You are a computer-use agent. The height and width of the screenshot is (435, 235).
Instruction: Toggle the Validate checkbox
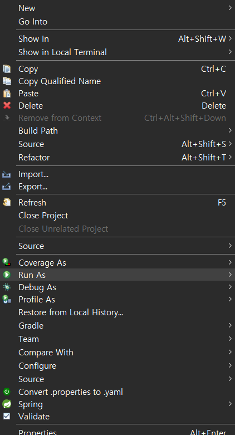pyautogui.click(x=7, y=416)
